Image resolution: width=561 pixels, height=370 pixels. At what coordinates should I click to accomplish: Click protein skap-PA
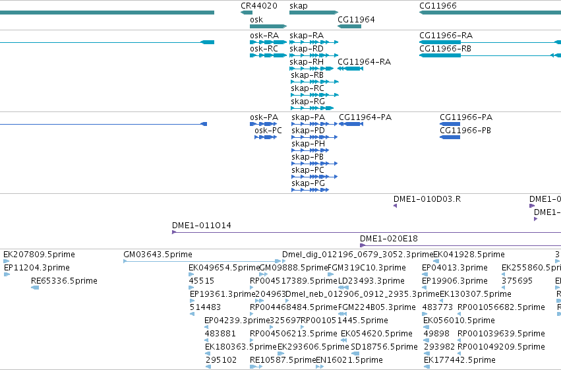314,124
